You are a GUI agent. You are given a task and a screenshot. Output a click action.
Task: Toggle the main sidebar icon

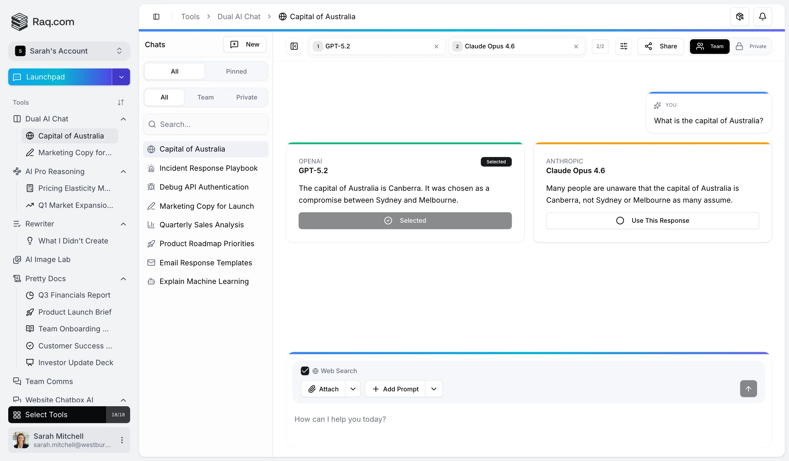coord(156,17)
